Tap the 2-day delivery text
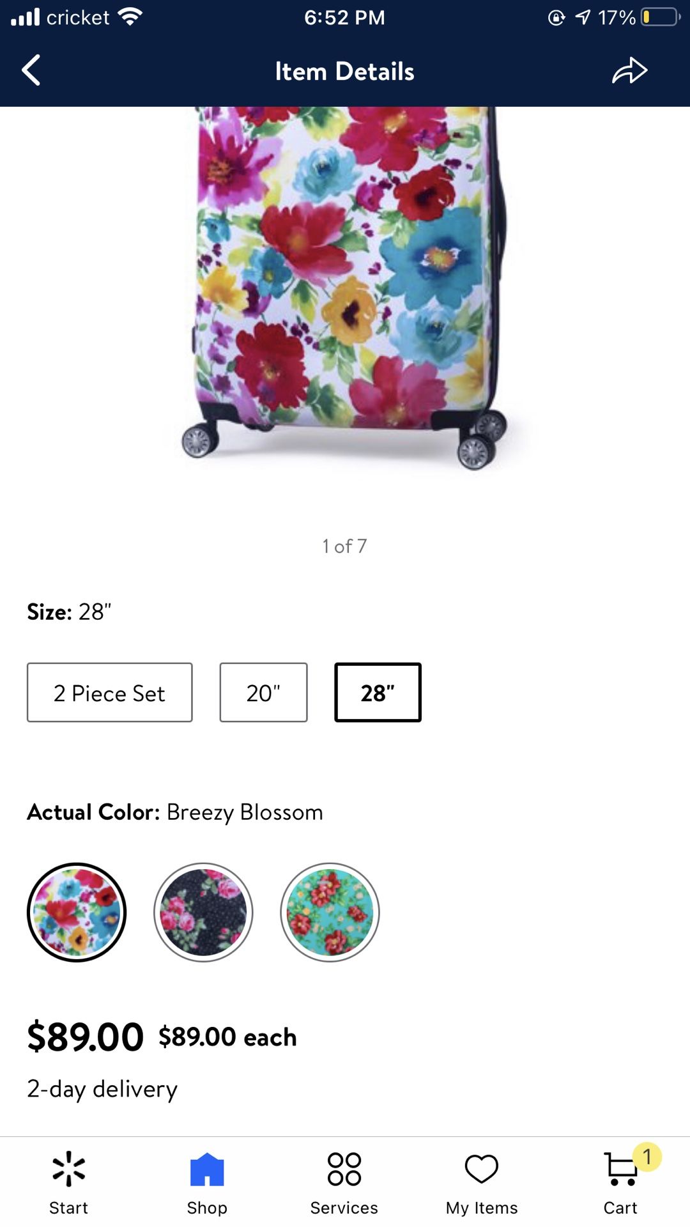This screenshot has width=690, height=1227. [x=102, y=1089]
